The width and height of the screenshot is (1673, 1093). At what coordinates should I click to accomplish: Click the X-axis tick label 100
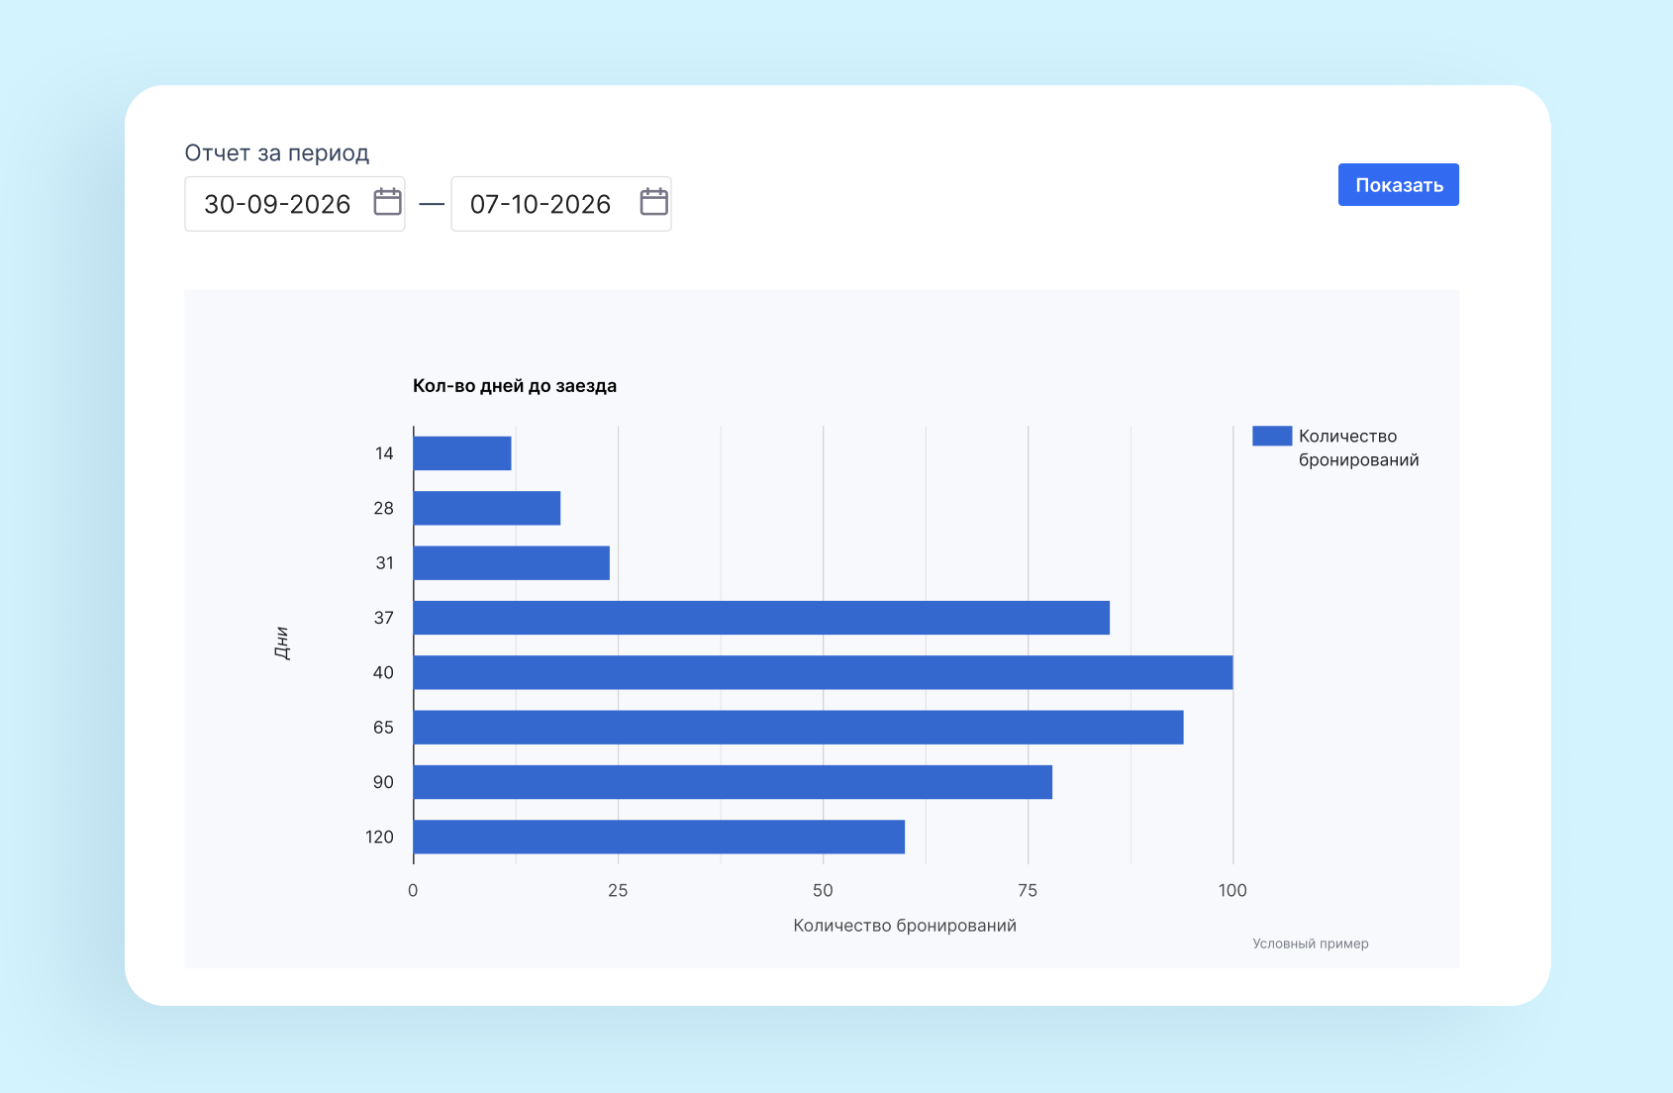tap(1232, 890)
